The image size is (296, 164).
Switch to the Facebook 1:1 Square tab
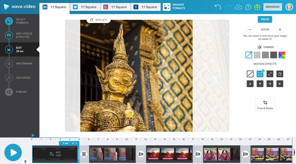coord(146,7)
